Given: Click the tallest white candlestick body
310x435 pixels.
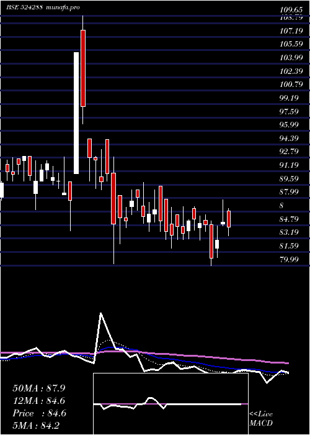Looking at the screenshot, I should [76, 113].
